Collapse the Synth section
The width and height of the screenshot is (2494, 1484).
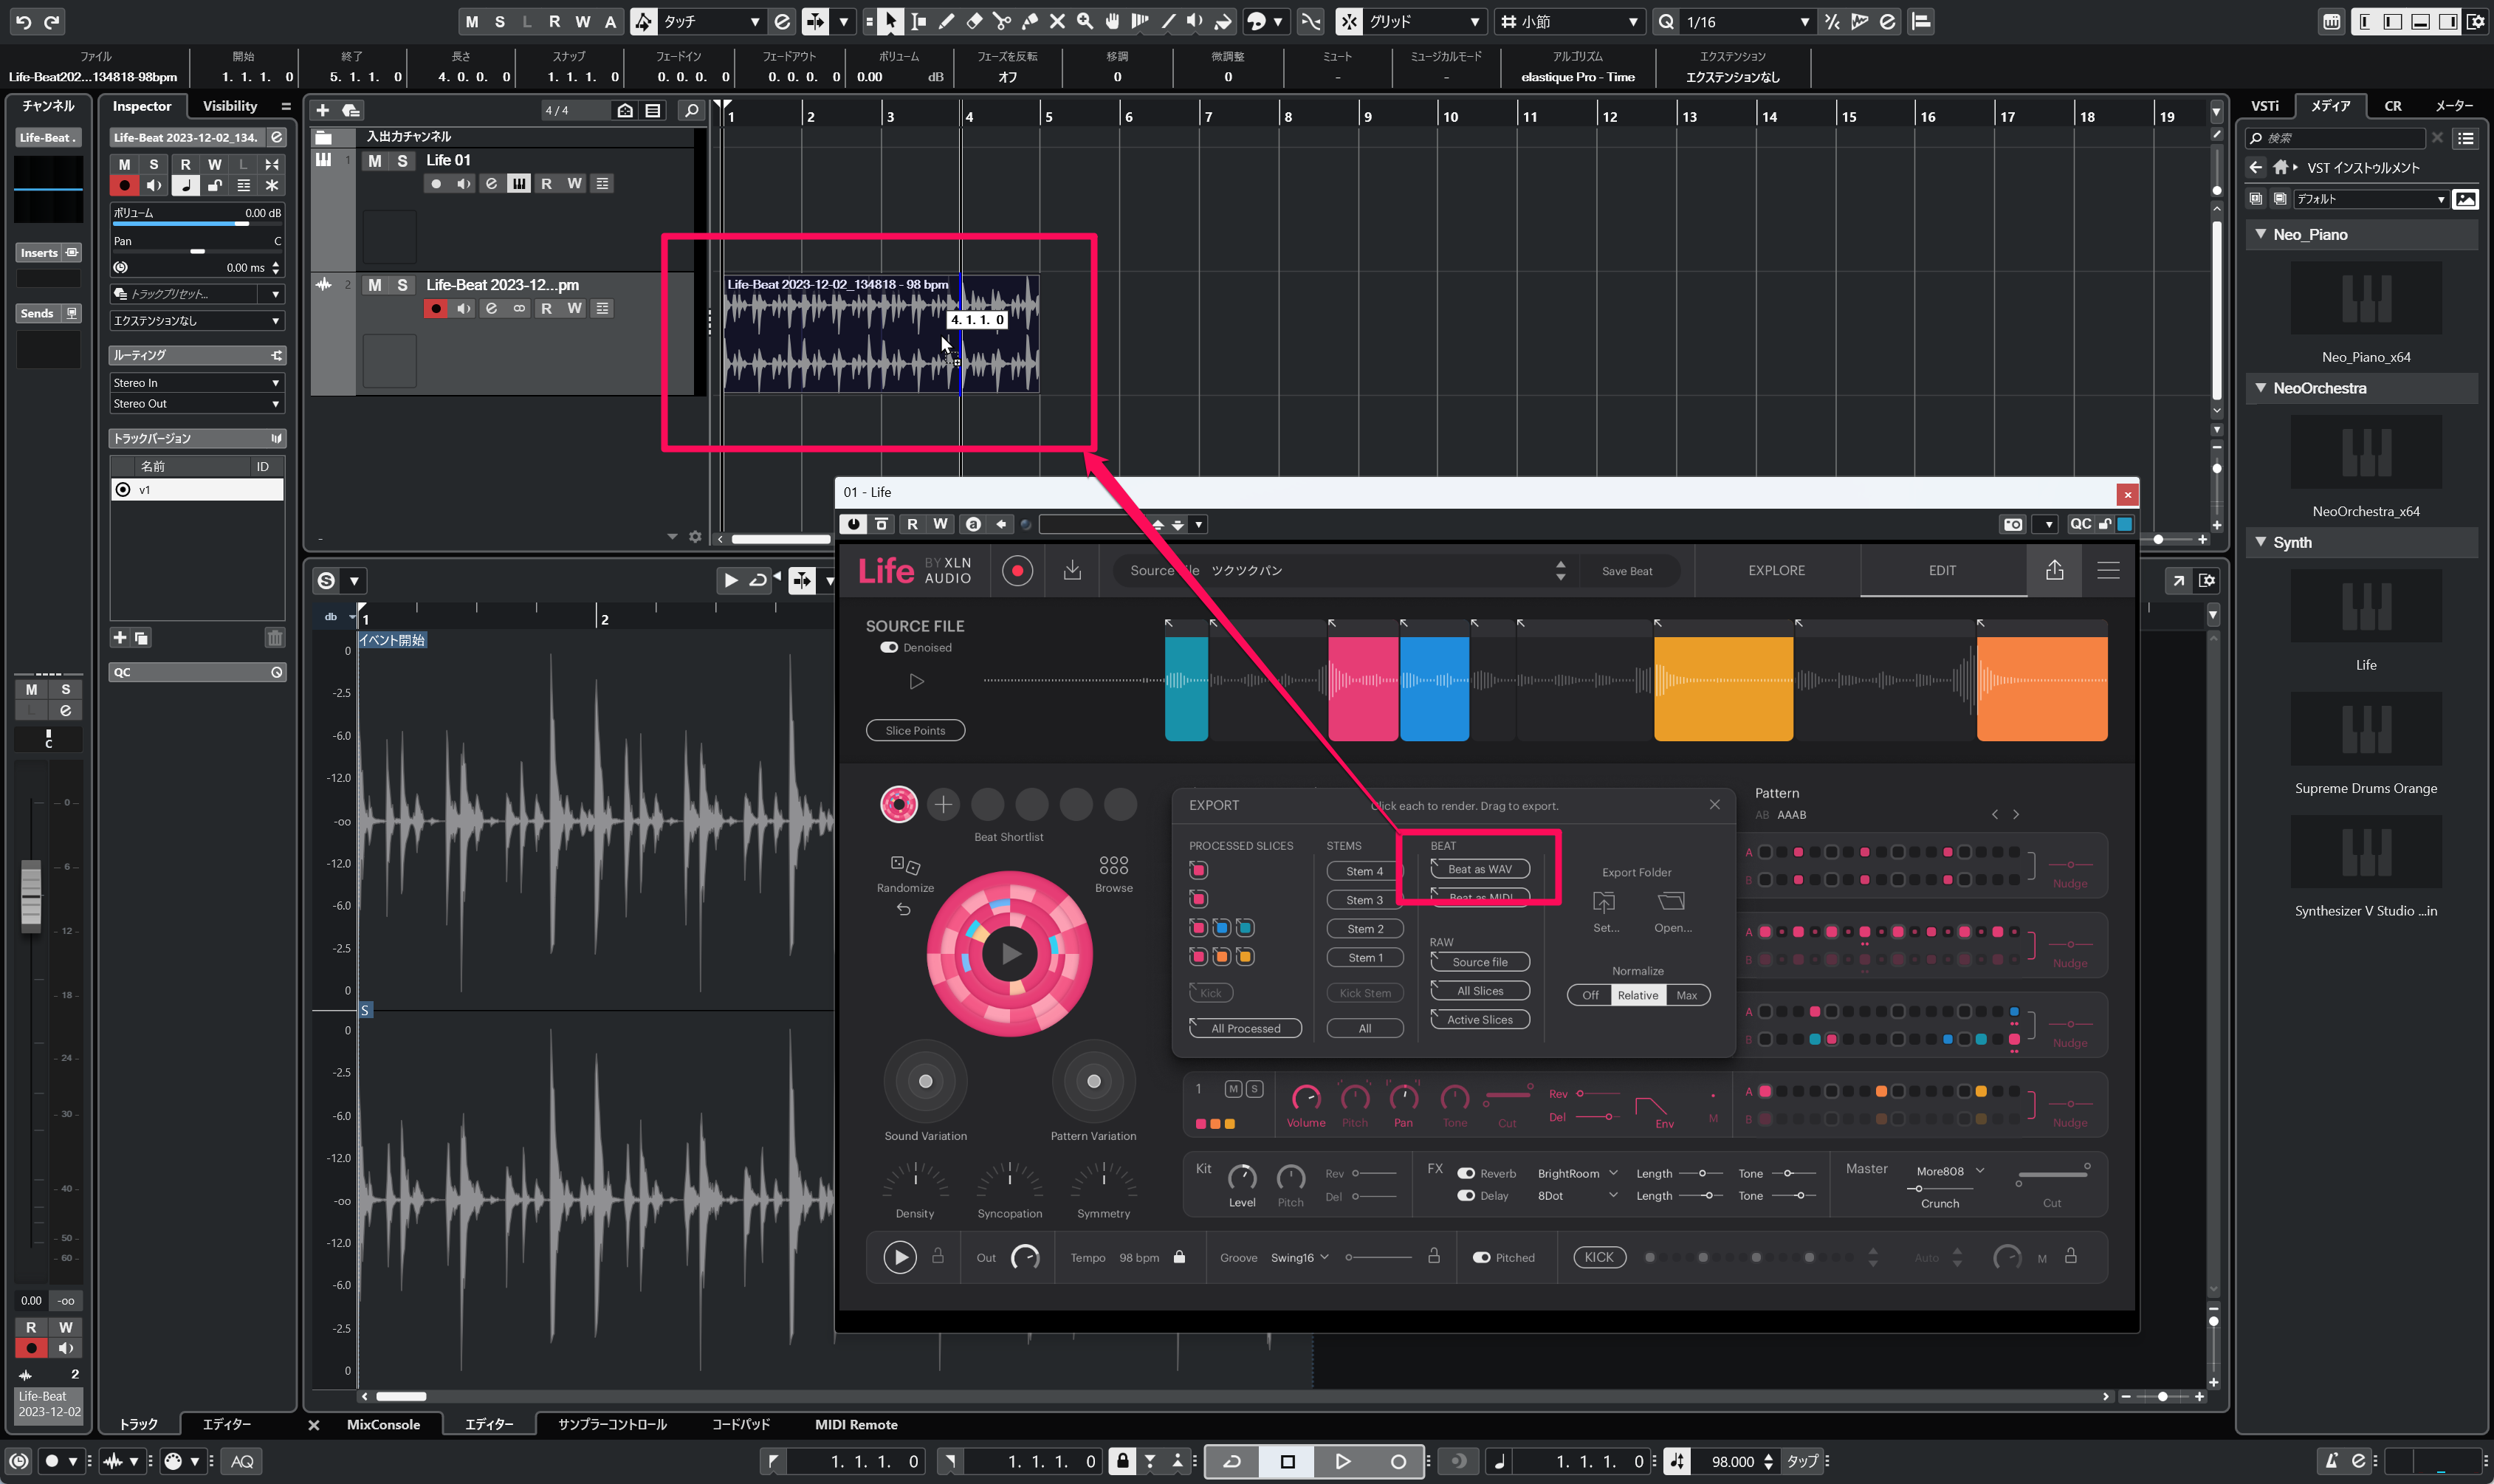2261,542
